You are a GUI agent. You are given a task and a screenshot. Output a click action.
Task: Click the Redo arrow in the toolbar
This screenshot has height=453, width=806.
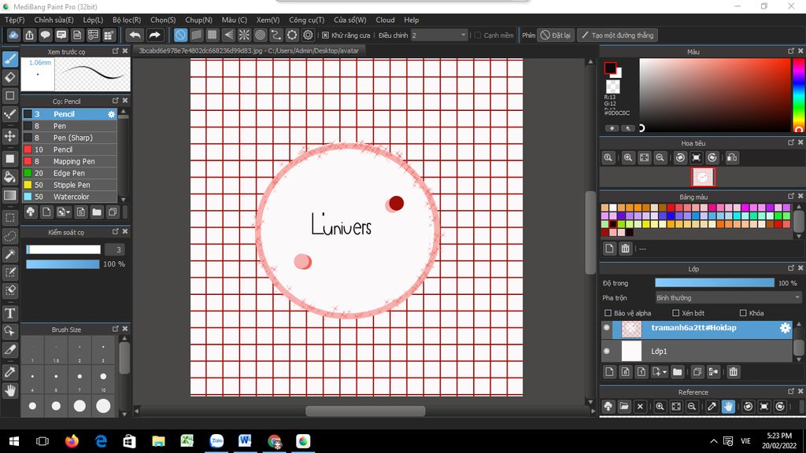point(154,35)
